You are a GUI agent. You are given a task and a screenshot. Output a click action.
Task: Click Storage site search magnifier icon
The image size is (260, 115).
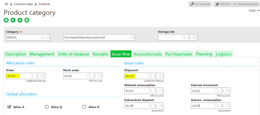pyautogui.click(x=184, y=37)
